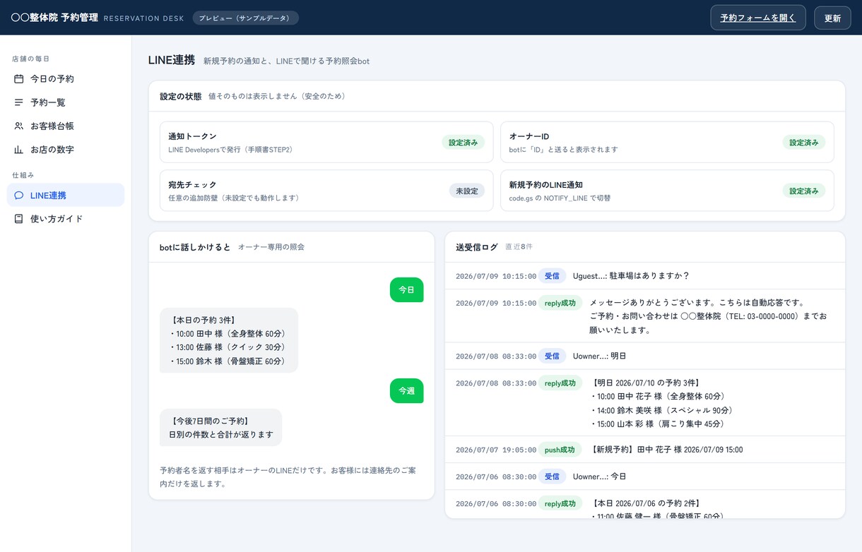Click the 設定の状態 section heading
Image resolution: width=862 pixels, height=552 pixels.
[x=180, y=96]
